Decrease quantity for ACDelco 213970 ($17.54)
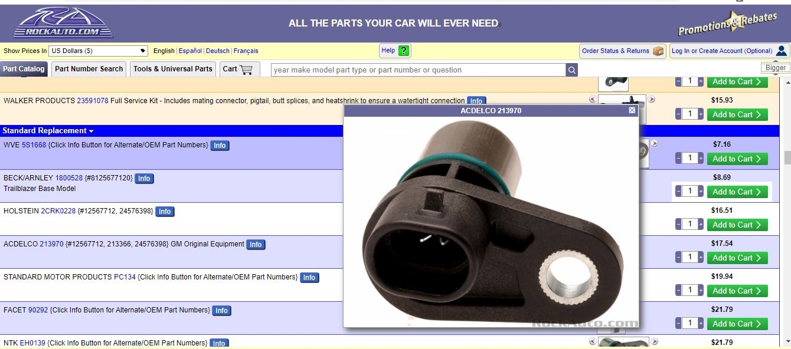 tap(678, 258)
